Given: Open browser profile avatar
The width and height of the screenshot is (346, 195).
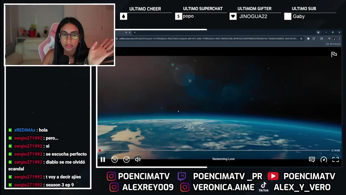Looking at the screenshot, I should (x=334, y=39).
